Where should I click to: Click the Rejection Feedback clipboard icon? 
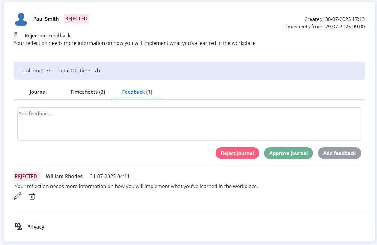click(16, 35)
